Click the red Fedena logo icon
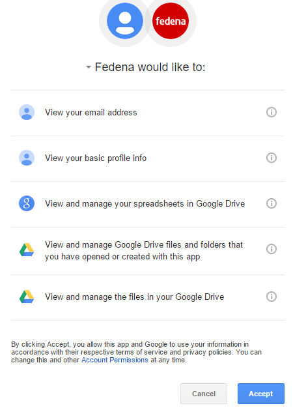Viewport: 293px width, 408px height. [171, 21]
